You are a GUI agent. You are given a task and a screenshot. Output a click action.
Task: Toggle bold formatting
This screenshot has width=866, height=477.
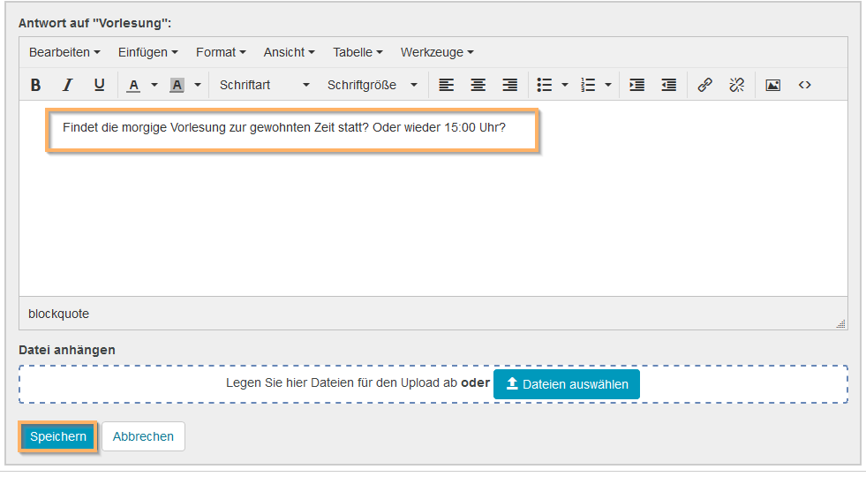tap(36, 85)
